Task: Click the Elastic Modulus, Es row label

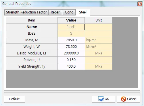Action: click(32, 53)
